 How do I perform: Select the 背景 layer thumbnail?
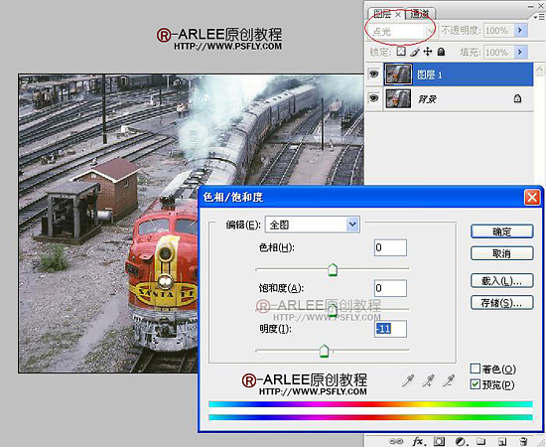398,99
